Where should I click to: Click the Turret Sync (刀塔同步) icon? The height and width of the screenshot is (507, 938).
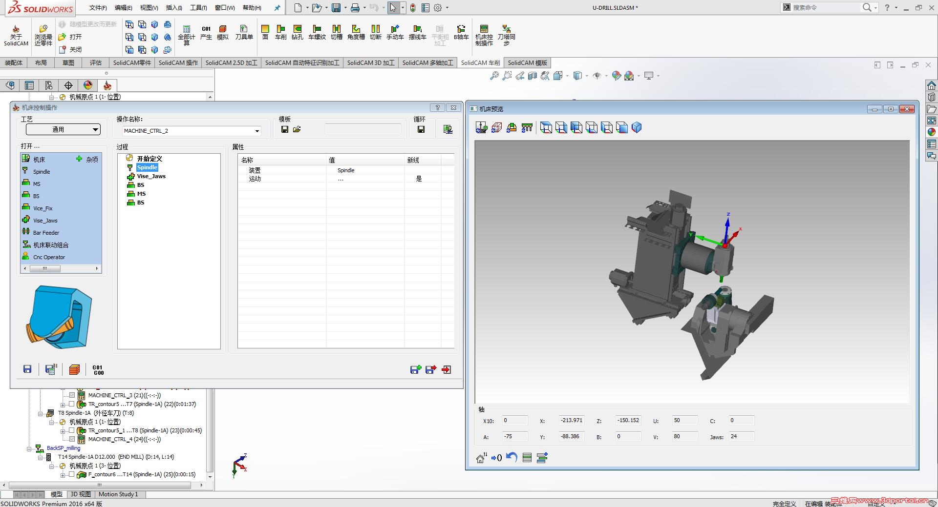tap(507, 36)
